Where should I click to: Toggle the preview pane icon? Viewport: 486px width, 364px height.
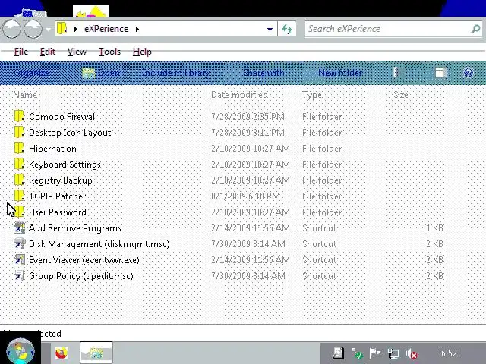pyautogui.click(x=440, y=73)
